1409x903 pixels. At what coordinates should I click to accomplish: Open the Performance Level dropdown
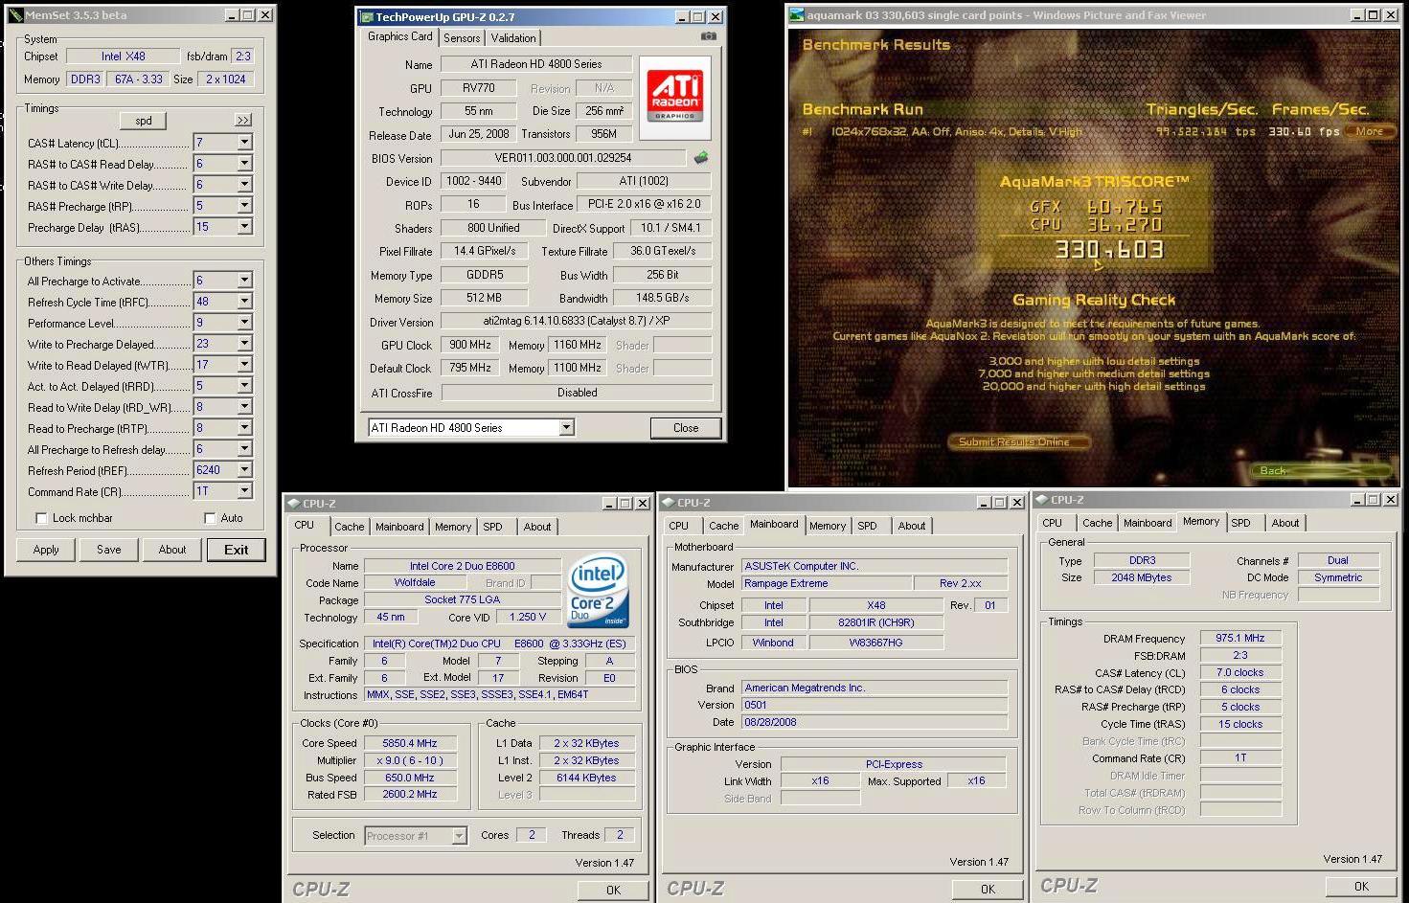click(x=244, y=323)
